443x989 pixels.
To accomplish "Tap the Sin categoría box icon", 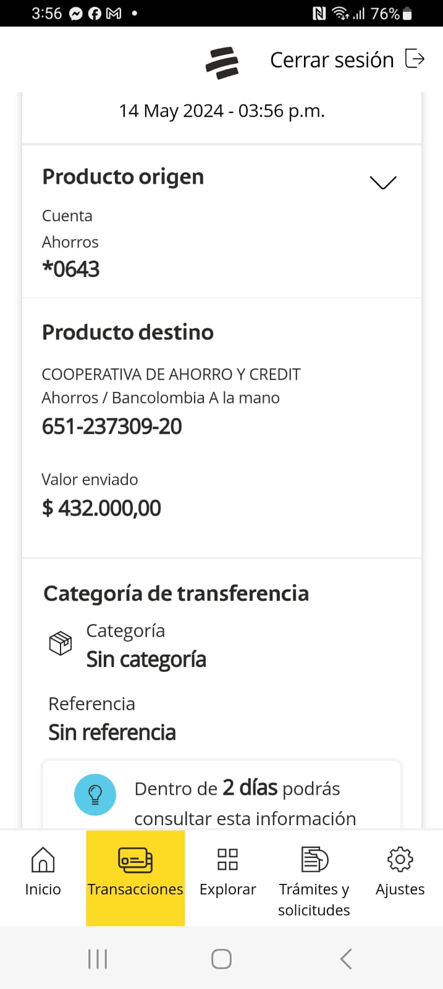I will point(61,643).
